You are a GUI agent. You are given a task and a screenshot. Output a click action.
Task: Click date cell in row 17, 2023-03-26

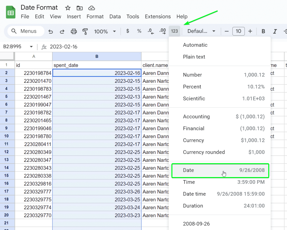[97, 192]
